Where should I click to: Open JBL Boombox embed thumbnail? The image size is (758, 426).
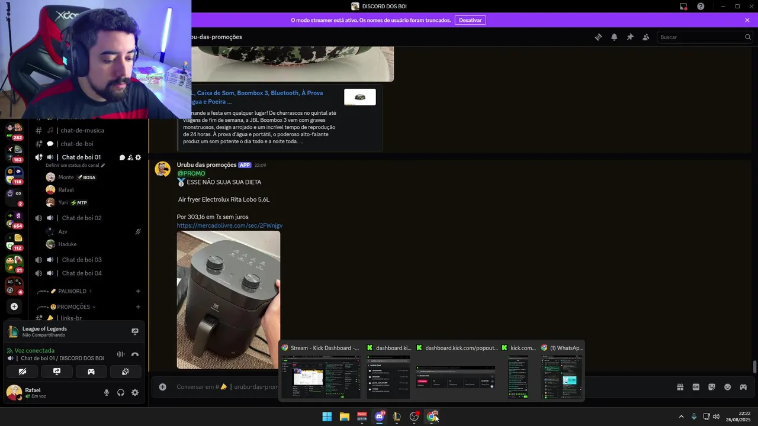pyautogui.click(x=360, y=97)
